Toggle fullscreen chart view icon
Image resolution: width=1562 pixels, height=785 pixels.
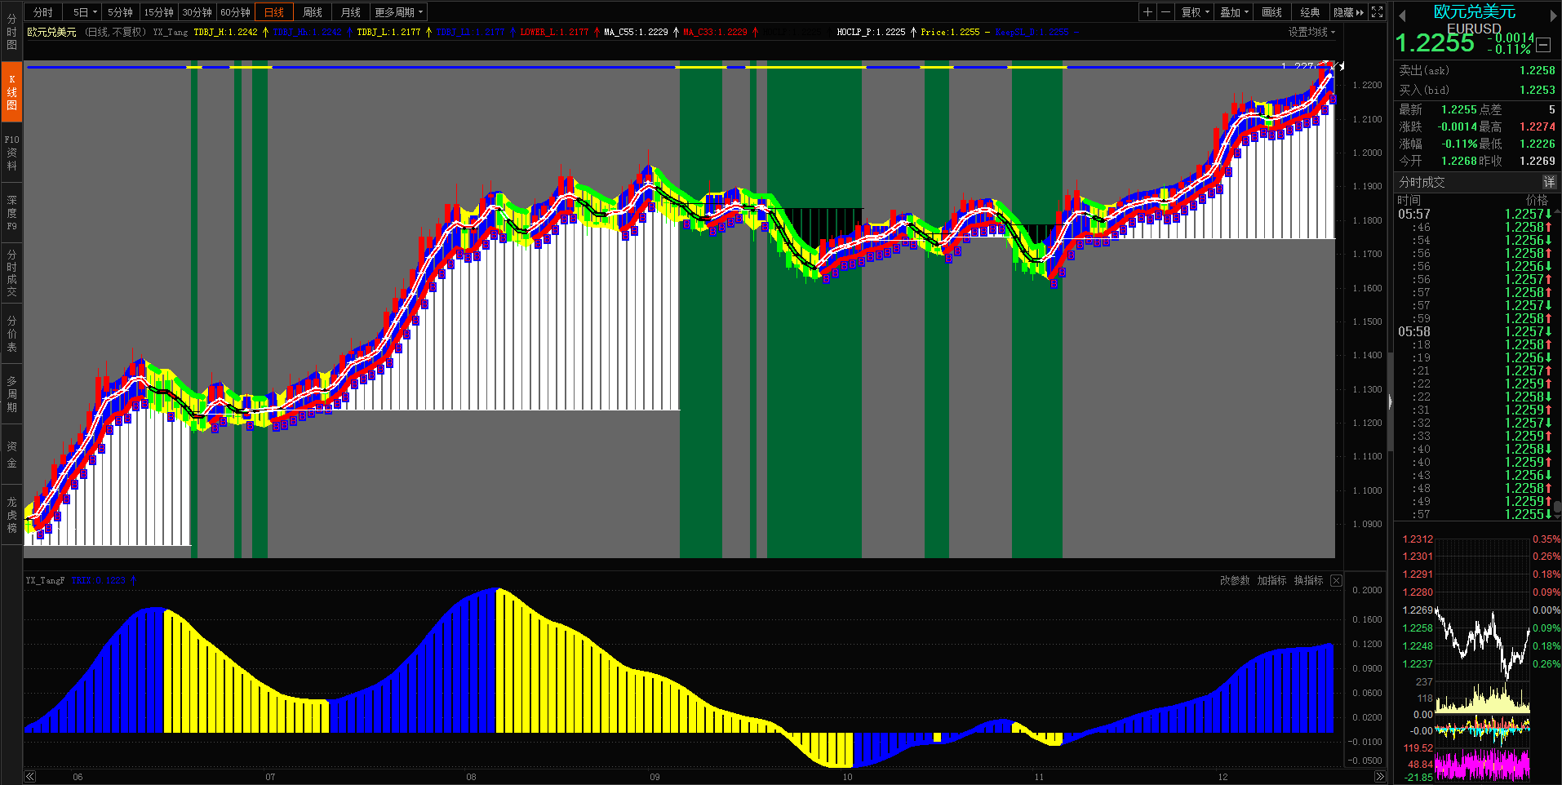coord(1378,12)
